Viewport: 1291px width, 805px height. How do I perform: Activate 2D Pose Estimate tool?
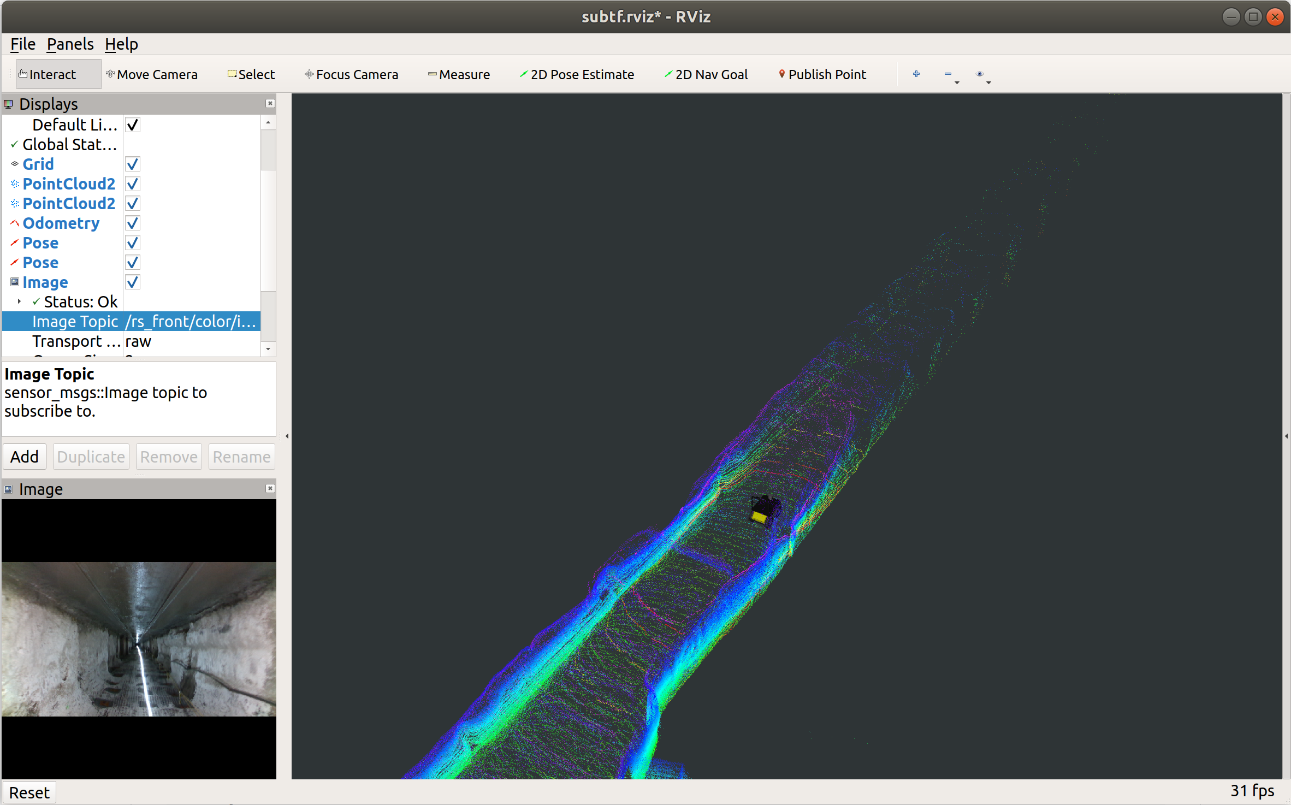(x=577, y=74)
